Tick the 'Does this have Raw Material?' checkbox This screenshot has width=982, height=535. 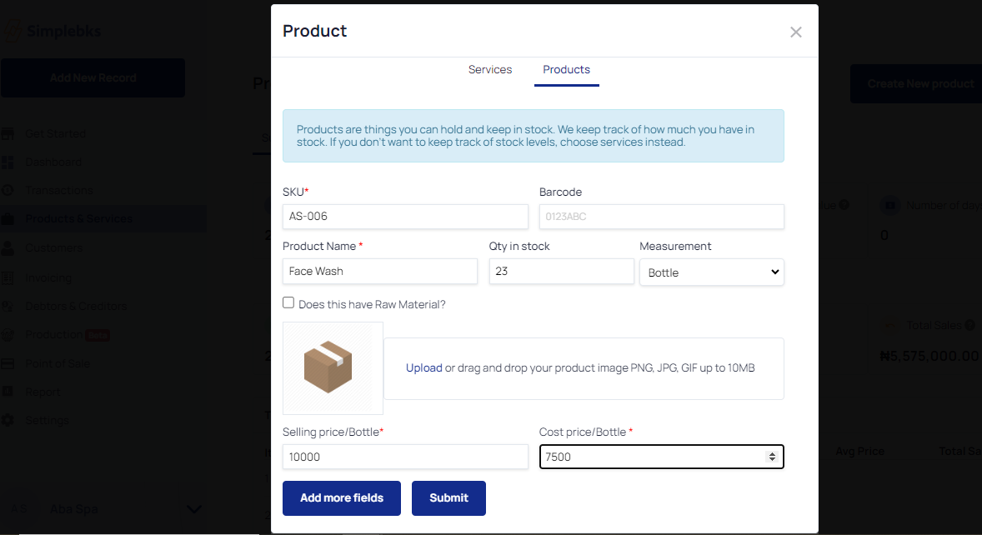tap(288, 302)
